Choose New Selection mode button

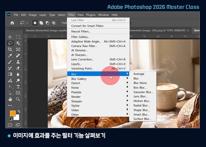[x=35, y=23]
